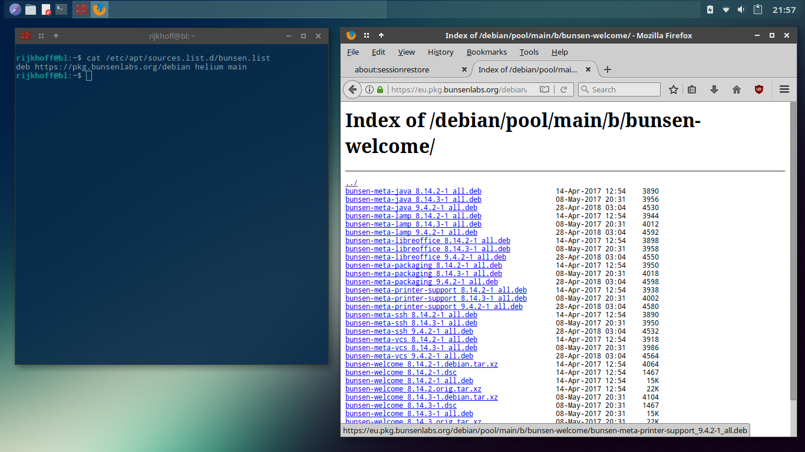Show bookmarks list icon in Firefox toolbar
805x452 pixels.
pos(692,89)
